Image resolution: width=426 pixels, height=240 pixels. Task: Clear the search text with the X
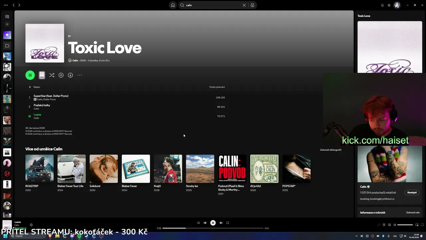[244, 5]
